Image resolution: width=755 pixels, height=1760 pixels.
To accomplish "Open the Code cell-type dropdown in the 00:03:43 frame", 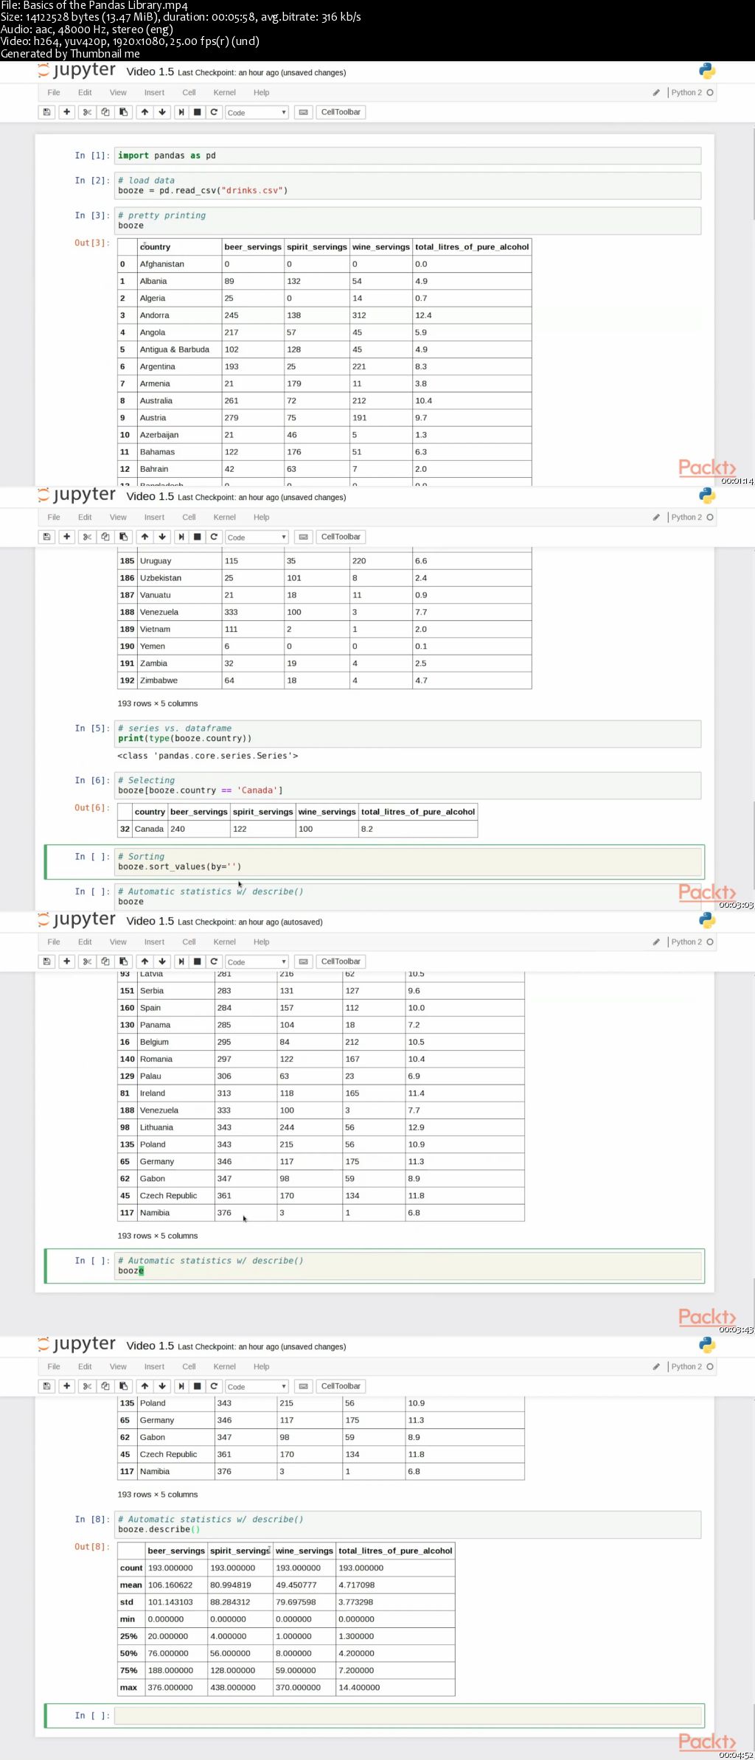I will click(257, 962).
